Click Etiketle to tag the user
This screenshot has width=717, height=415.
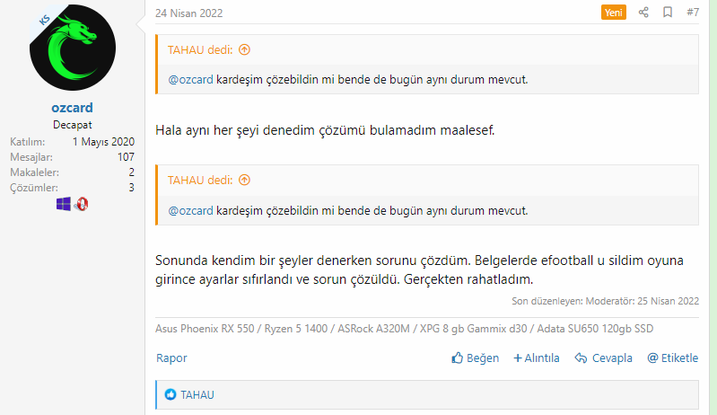tap(672, 358)
